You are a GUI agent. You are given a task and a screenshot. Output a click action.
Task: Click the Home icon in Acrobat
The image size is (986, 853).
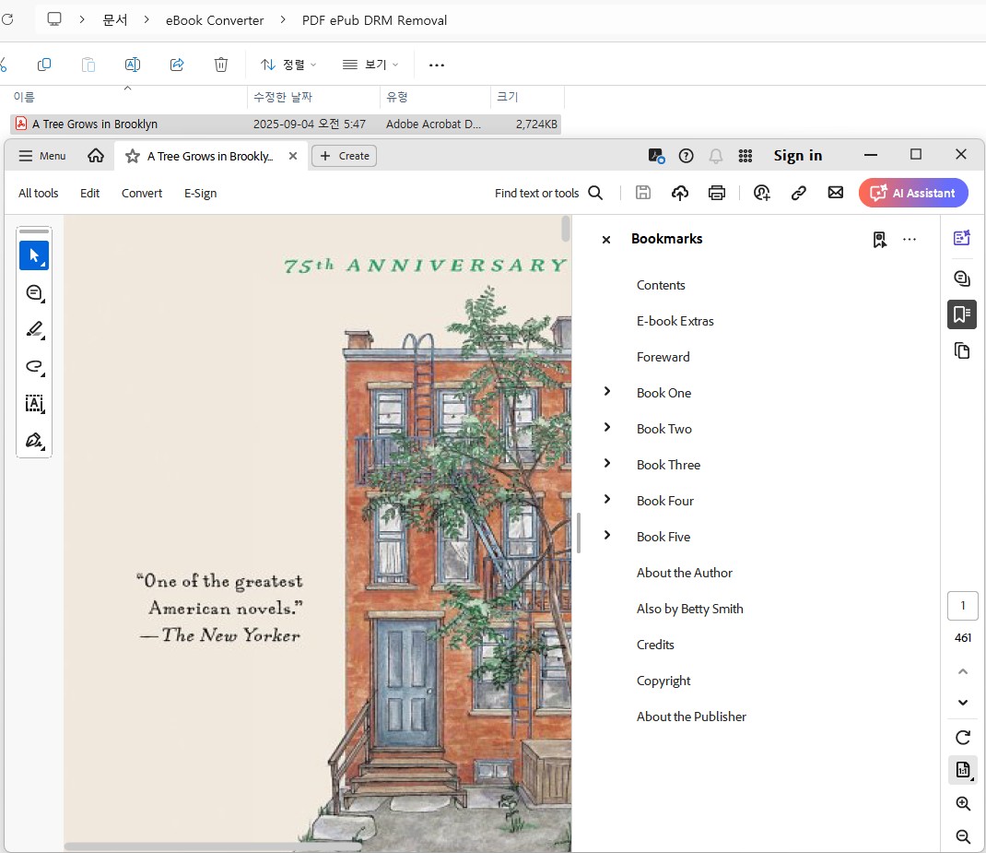pyautogui.click(x=96, y=155)
